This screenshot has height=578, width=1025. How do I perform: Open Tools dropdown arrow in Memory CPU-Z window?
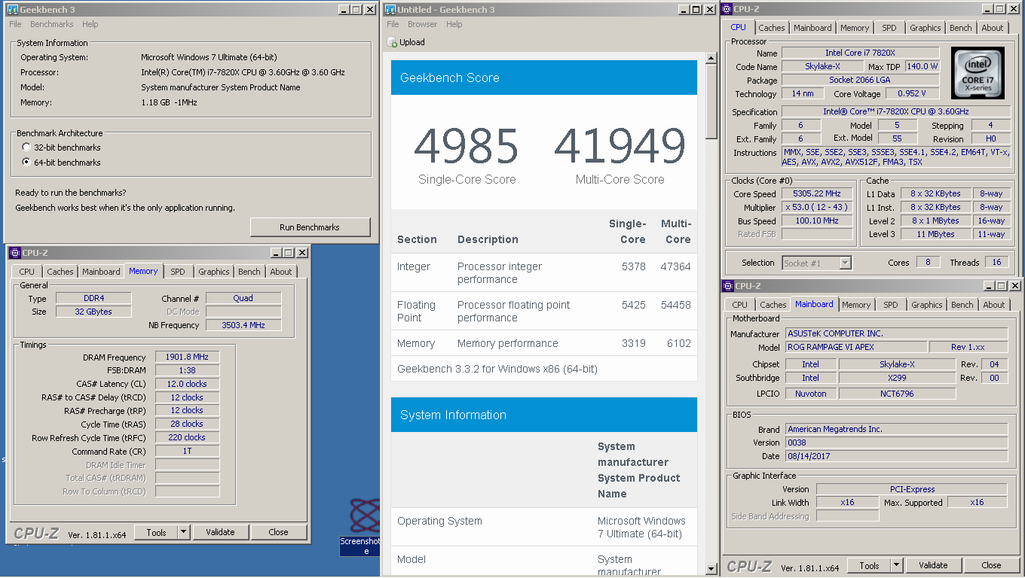point(183,532)
